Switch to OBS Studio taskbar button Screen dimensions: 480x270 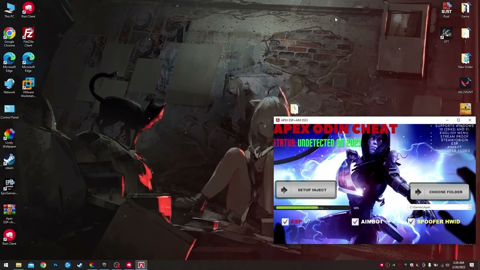tap(117, 265)
